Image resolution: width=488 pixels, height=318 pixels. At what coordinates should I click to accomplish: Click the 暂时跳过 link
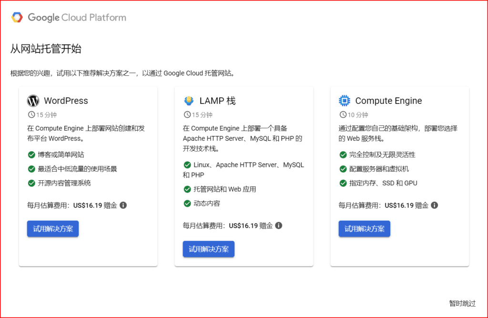point(462,303)
